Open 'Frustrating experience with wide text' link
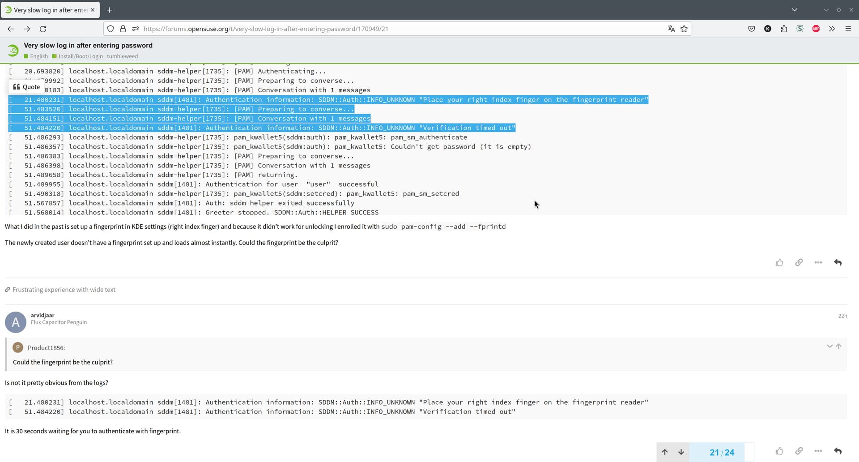 coord(64,290)
